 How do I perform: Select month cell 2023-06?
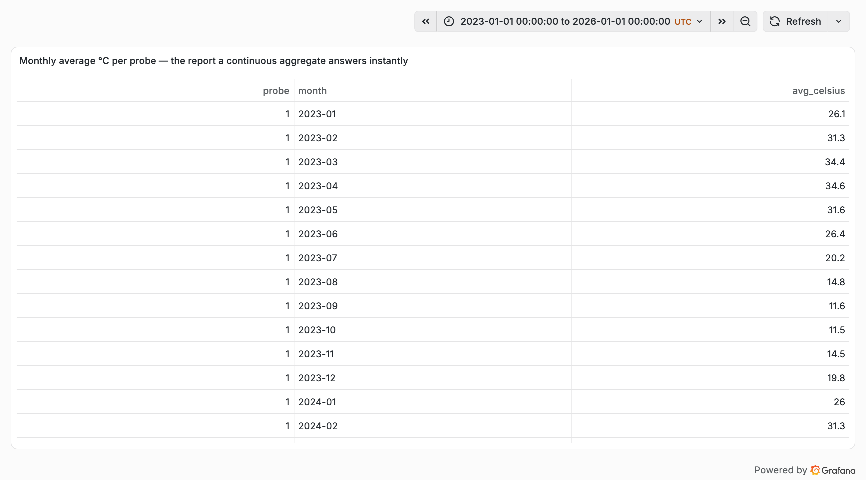(318, 234)
